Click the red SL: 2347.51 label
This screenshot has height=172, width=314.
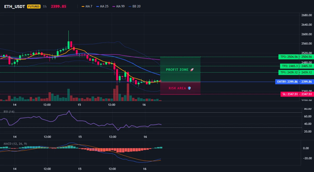coord(290,94)
